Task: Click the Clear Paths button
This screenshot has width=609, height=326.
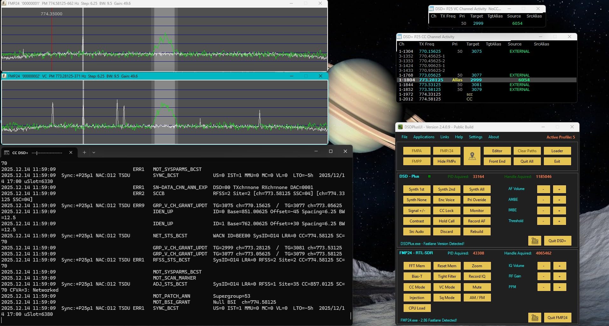Action: pyautogui.click(x=527, y=151)
